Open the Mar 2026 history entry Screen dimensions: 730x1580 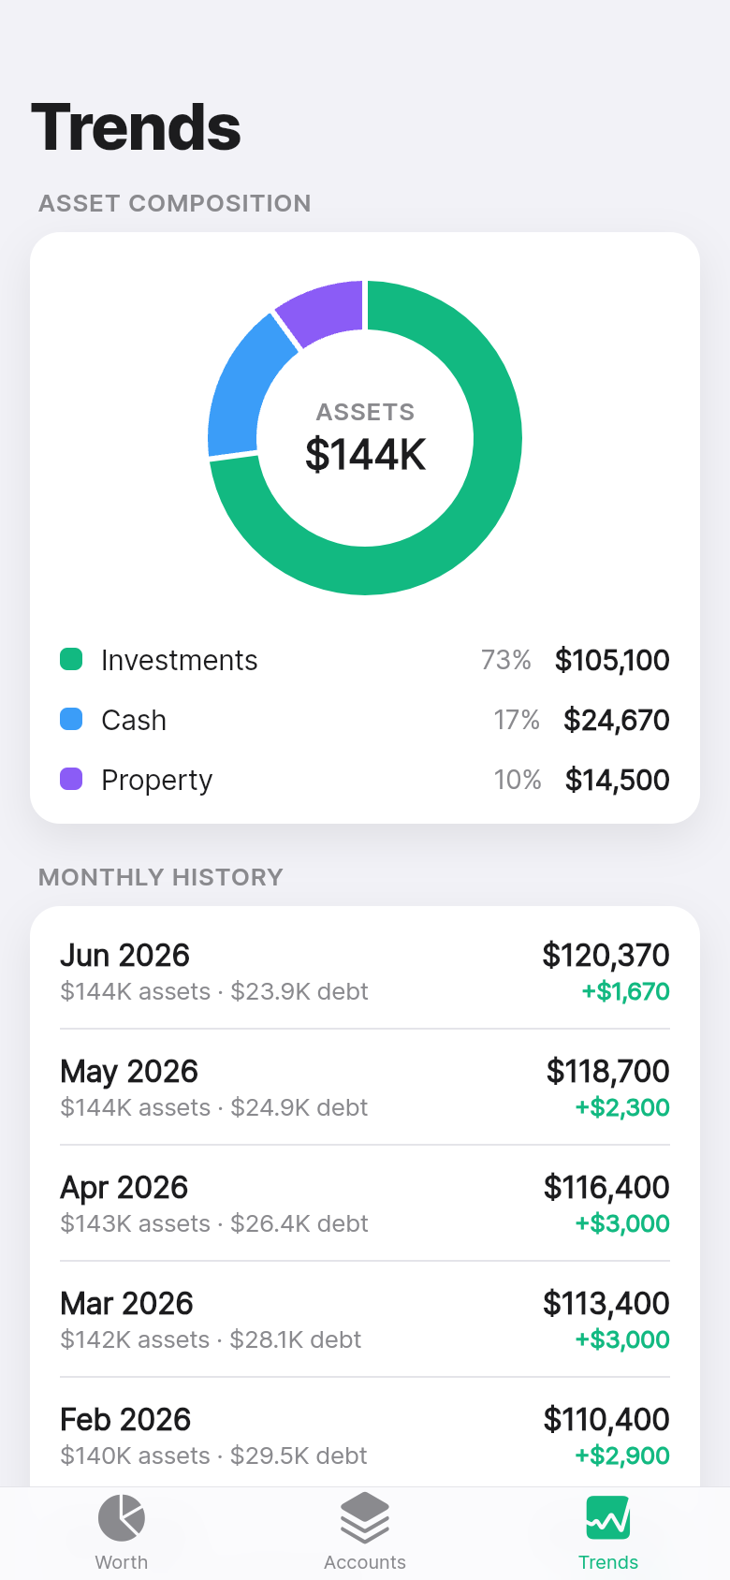tap(365, 1320)
